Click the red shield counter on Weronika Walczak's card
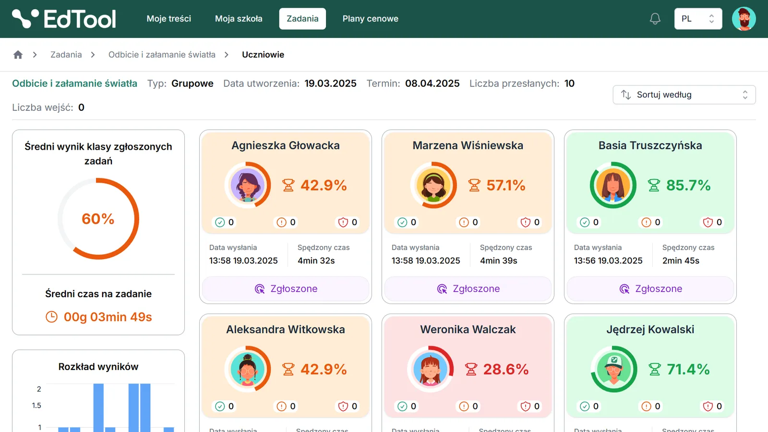 [x=530, y=407]
